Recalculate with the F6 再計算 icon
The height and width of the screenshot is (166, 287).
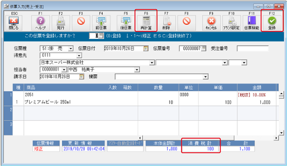[x=146, y=23]
